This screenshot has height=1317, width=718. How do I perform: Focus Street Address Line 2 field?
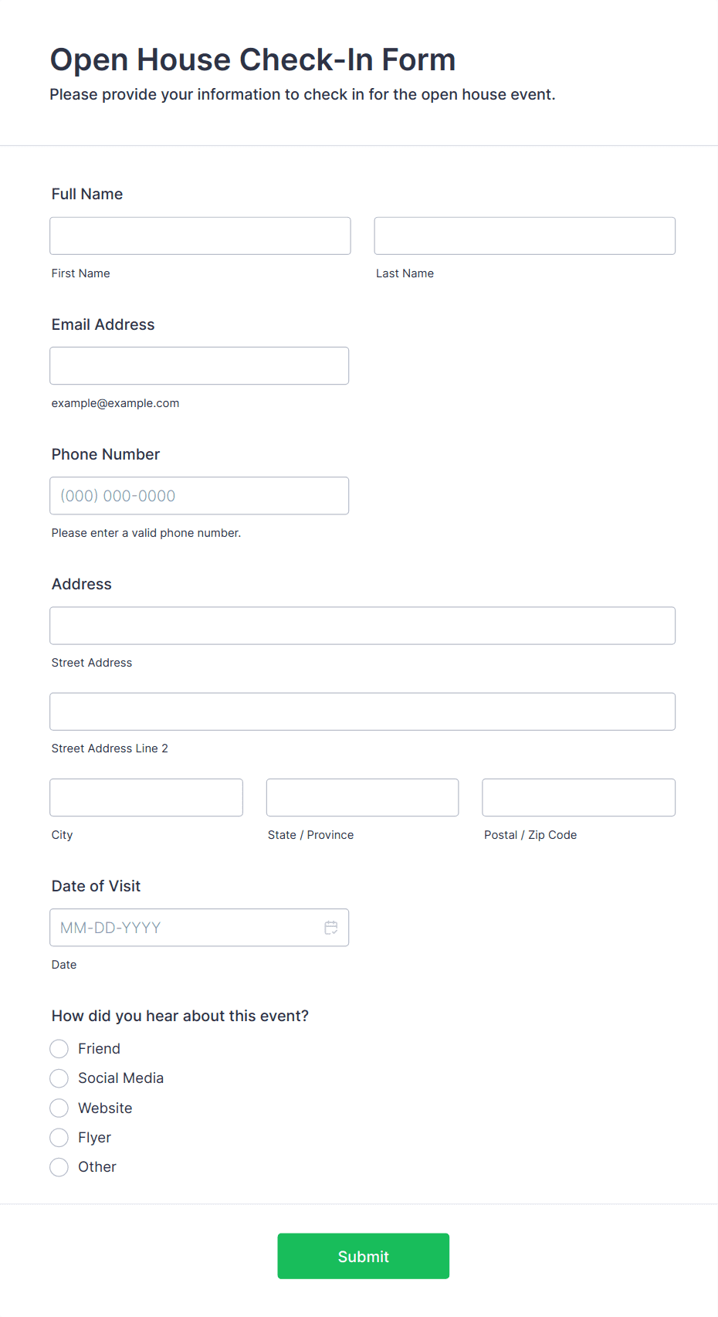click(x=362, y=711)
